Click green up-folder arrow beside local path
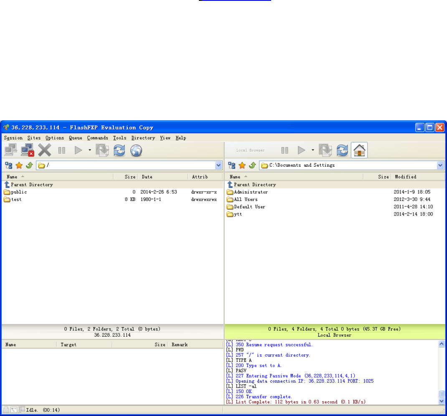 click(252, 165)
